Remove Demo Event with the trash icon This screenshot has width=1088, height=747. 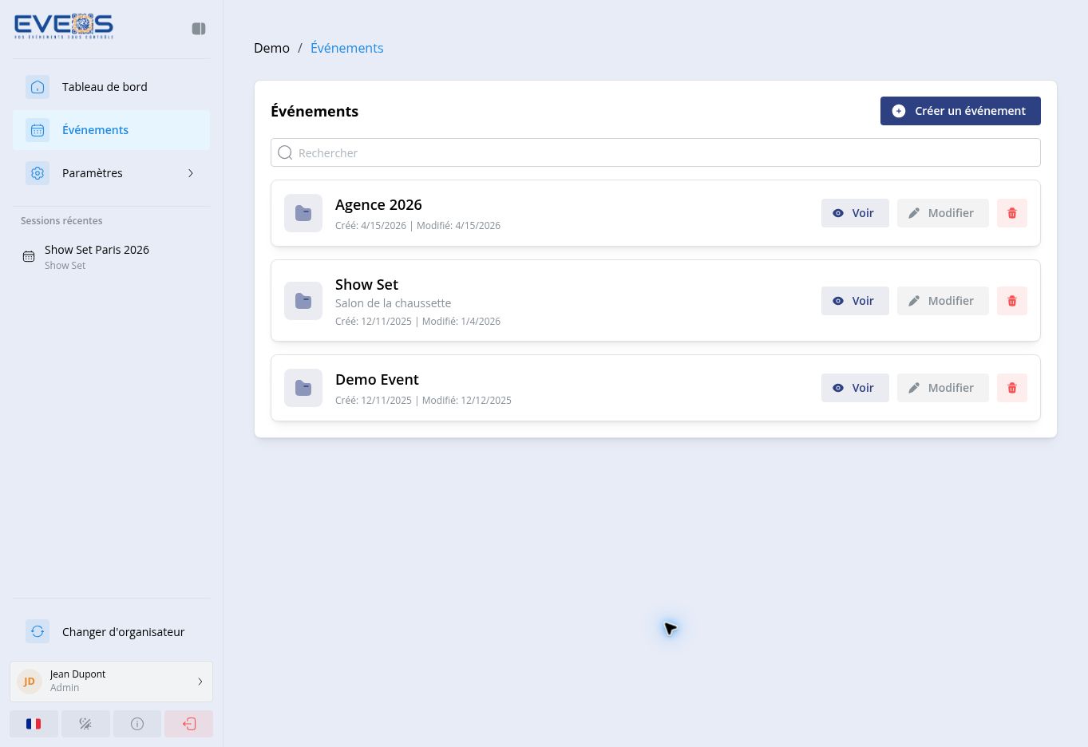pos(1011,388)
